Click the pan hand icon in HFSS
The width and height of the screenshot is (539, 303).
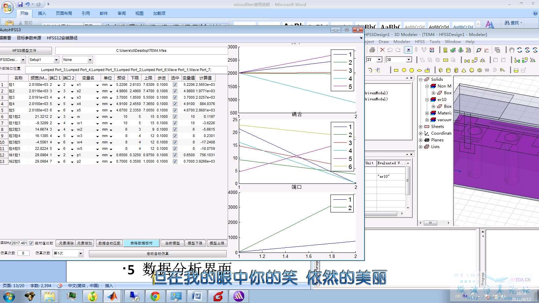coord(512,50)
